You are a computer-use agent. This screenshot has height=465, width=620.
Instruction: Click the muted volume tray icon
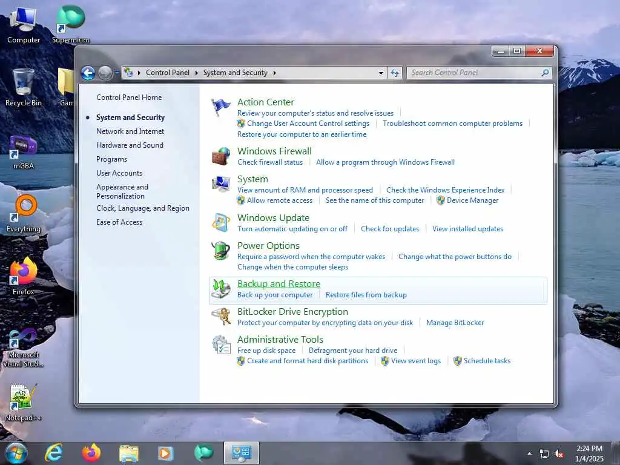pyautogui.click(x=559, y=454)
